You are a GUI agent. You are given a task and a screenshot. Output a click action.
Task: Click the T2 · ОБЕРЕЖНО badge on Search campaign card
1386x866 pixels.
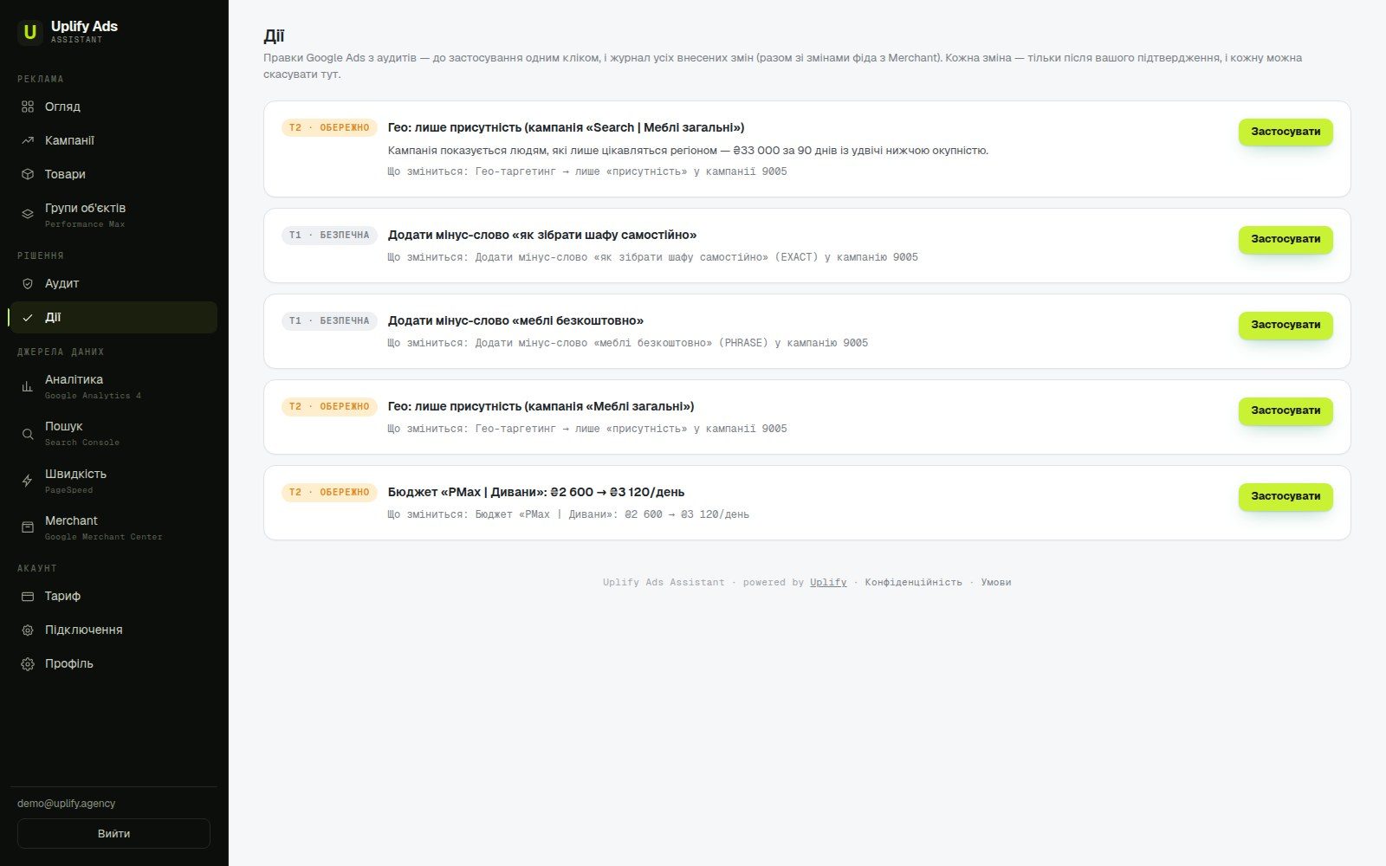click(329, 127)
